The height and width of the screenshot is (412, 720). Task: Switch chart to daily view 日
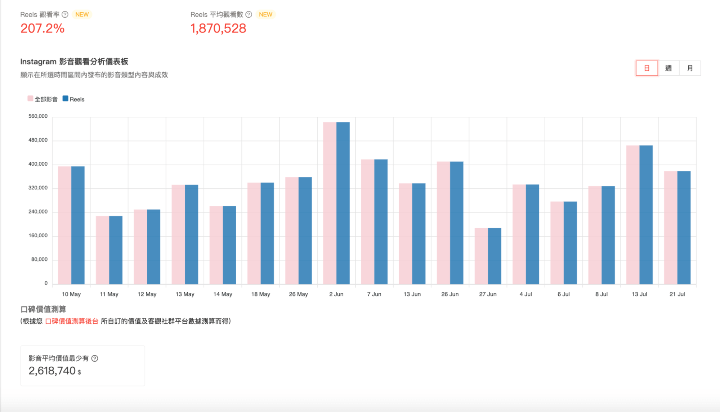[647, 68]
